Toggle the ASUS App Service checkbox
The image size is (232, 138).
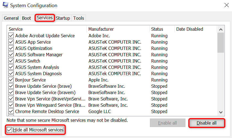coord(11,42)
